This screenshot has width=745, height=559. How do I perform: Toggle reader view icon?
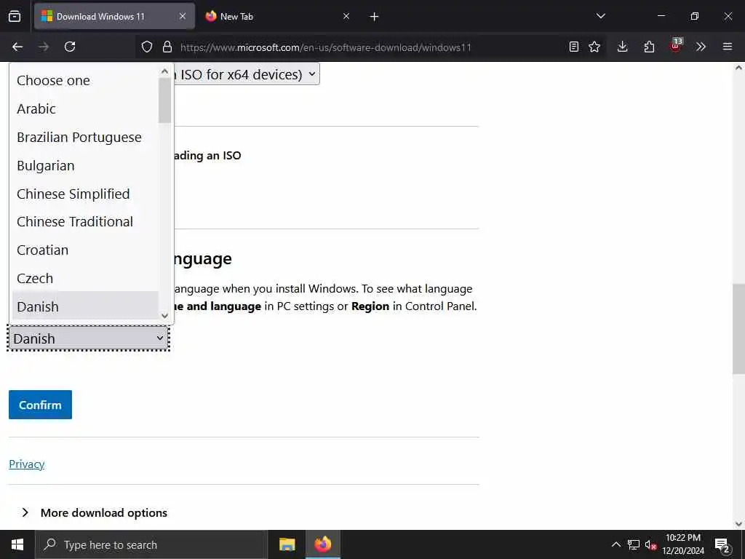(574, 47)
